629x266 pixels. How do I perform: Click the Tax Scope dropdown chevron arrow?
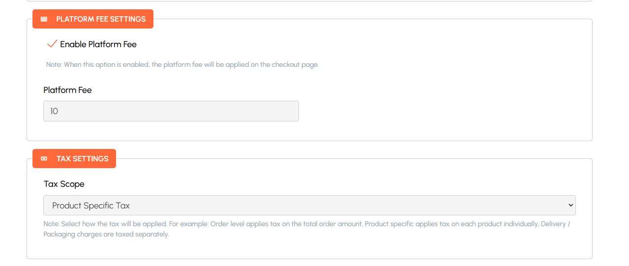570,206
